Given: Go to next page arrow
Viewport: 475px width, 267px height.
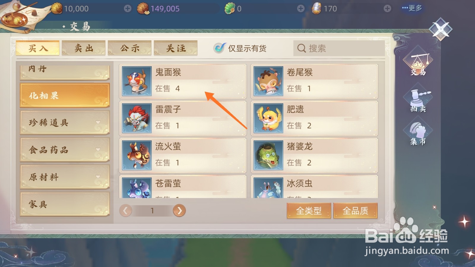Looking at the screenshot, I should click(179, 211).
